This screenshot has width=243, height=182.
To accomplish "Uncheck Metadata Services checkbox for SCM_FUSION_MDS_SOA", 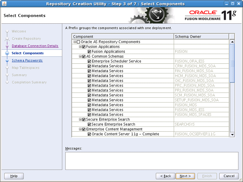I will (89, 95).
